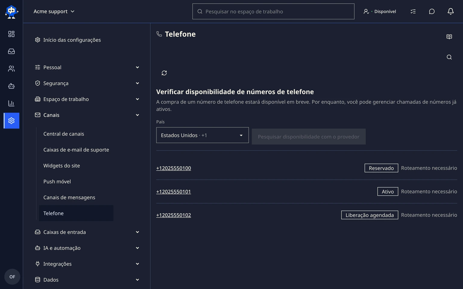Viewport: 463px width, 289px height.
Task: Expand the Segurança settings section
Action: point(87,83)
